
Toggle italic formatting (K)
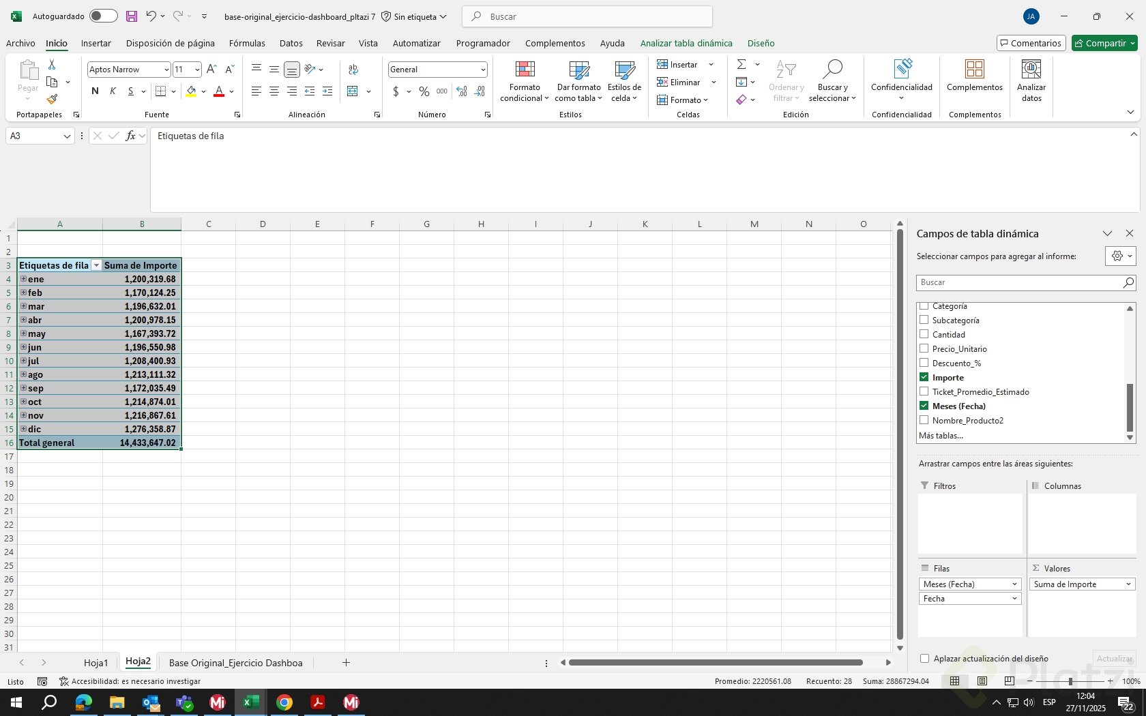(113, 91)
